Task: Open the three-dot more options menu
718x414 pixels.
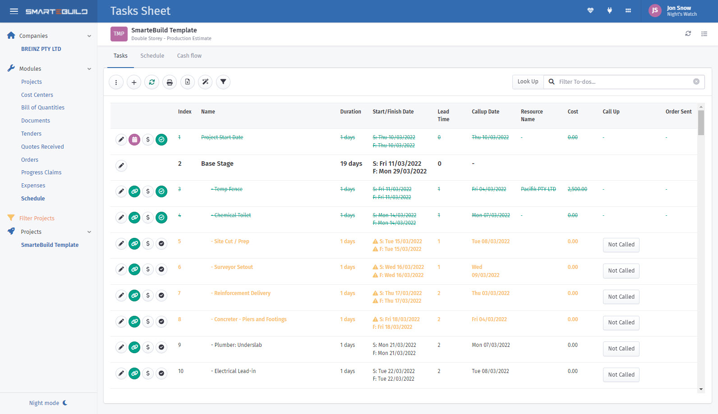Action: click(x=116, y=82)
